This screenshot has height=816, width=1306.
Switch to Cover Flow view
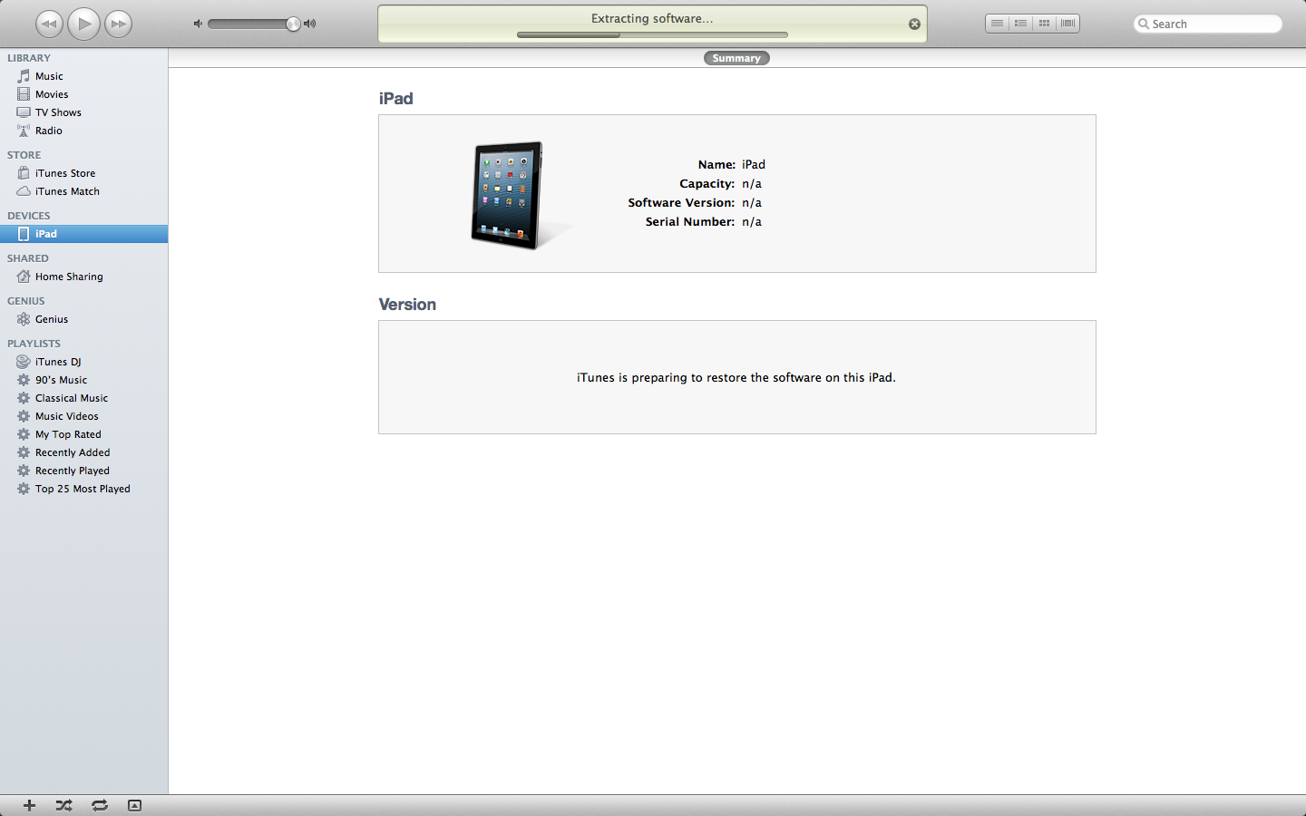click(x=1067, y=24)
